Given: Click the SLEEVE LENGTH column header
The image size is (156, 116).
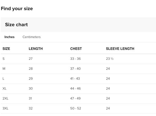Looking at the screenshot, I should [x=120, y=49].
